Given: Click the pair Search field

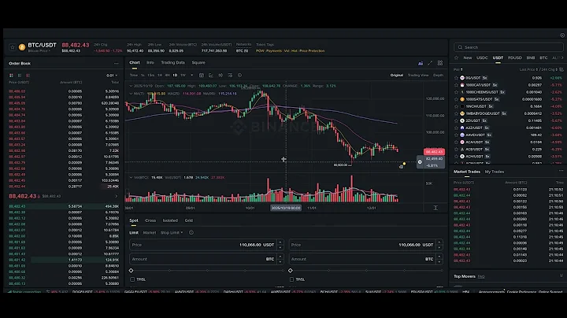Looking at the screenshot, I should 508,47.
